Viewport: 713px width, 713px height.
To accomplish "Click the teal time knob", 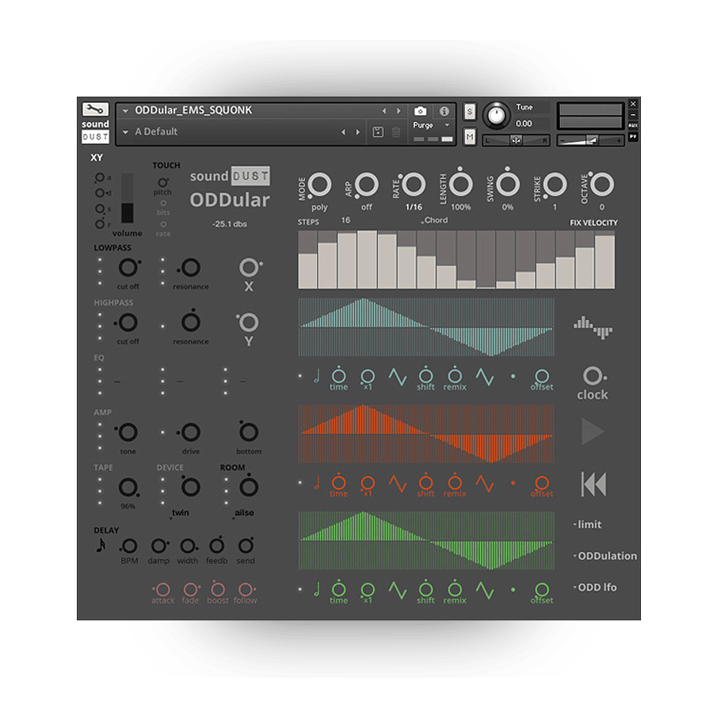I will click(339, 376).
